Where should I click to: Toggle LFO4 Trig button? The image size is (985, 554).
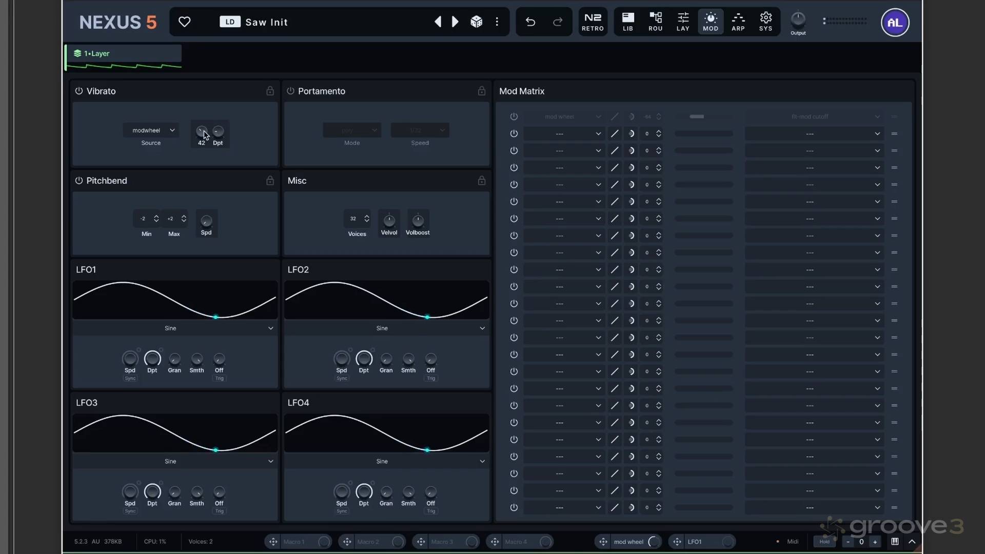(431, 511)
